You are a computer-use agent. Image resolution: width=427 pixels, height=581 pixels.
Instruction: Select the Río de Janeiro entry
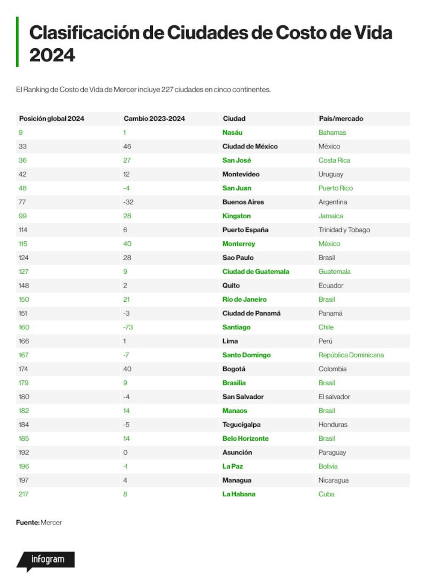pos(244,299)
